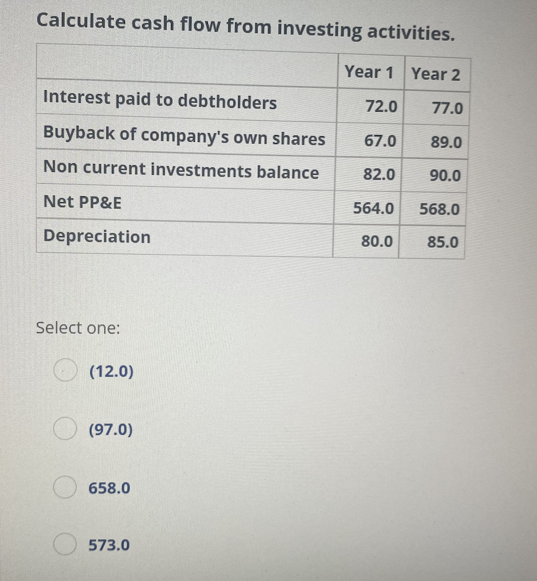Click the 'Interest paid to debtholders' row label
Image resolution: width=537 pixels, height=581 pixels.
(160, 100)
